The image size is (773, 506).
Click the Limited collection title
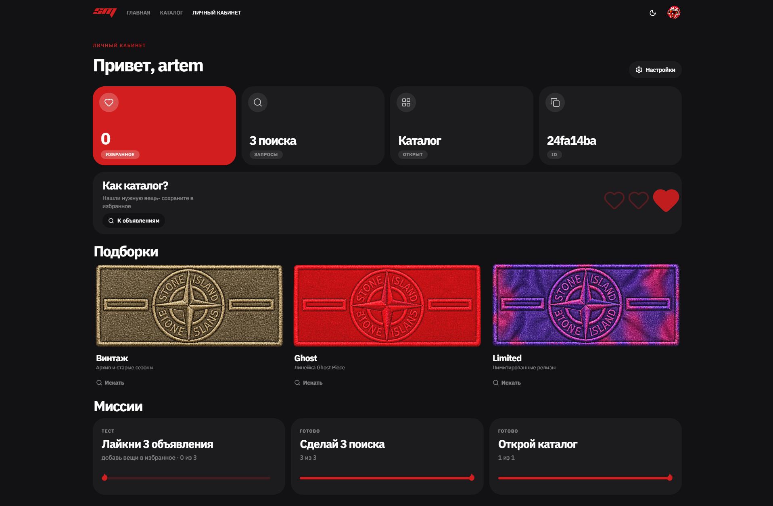tap(507, 358)
